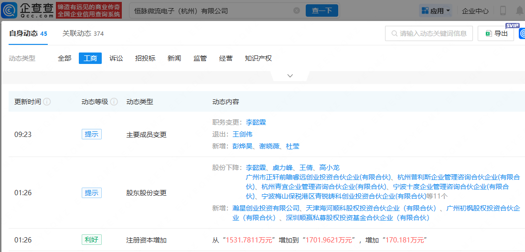The image size is (525, 252).
Task: Open 高小龙 shareholder link
Action: click(330, 168)
